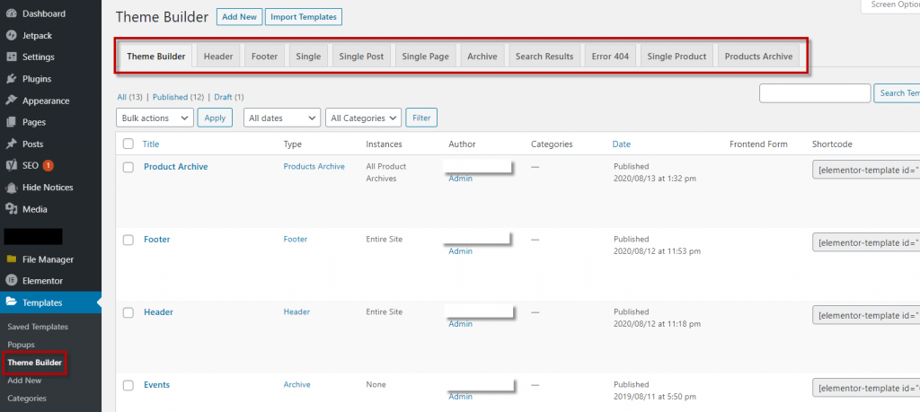920x412 pixels.
Task: Switch to the Header tab
Action: point(218,57)
